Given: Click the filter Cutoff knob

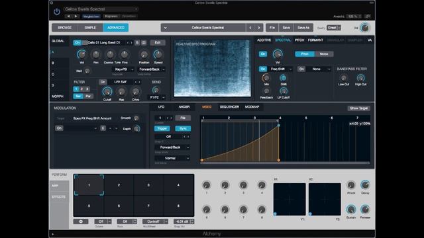Looking at the screenshot, I should point(107,92).
